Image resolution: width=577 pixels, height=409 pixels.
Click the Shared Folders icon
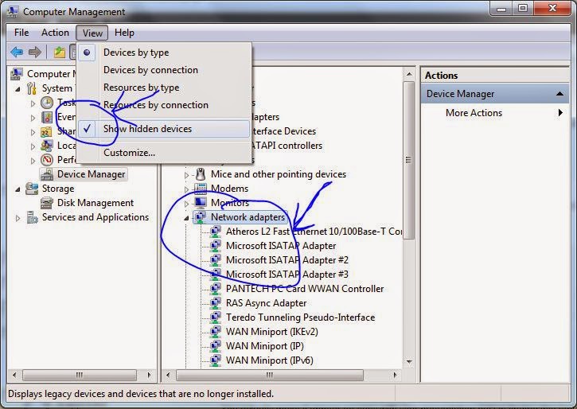pos(46,131)
